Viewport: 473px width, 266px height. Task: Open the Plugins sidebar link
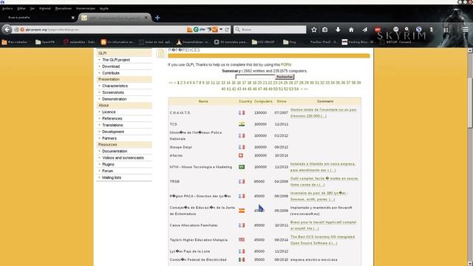pyautogui.click(x=108, y=164)
